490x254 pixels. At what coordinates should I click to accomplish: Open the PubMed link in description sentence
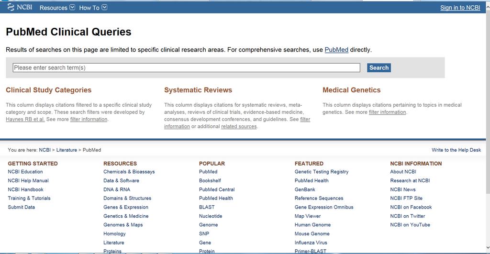pos(336,50)
